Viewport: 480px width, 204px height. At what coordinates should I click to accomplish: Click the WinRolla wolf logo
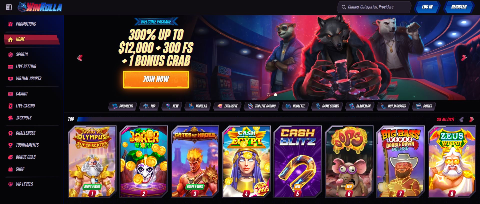coord(40,7)
